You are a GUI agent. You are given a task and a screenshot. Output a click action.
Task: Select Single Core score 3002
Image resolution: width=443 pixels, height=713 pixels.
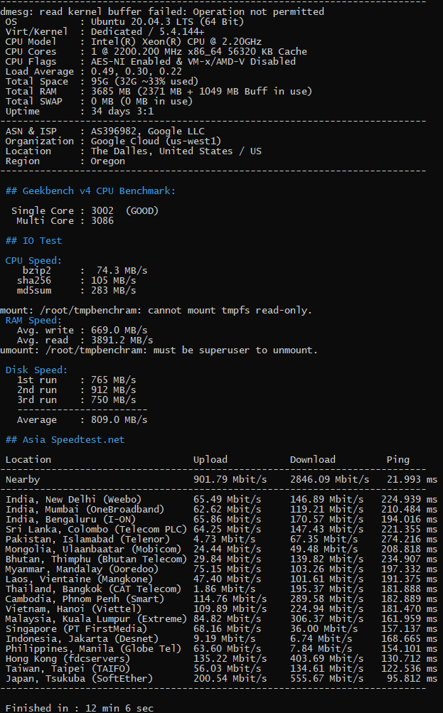click(102, 211)
